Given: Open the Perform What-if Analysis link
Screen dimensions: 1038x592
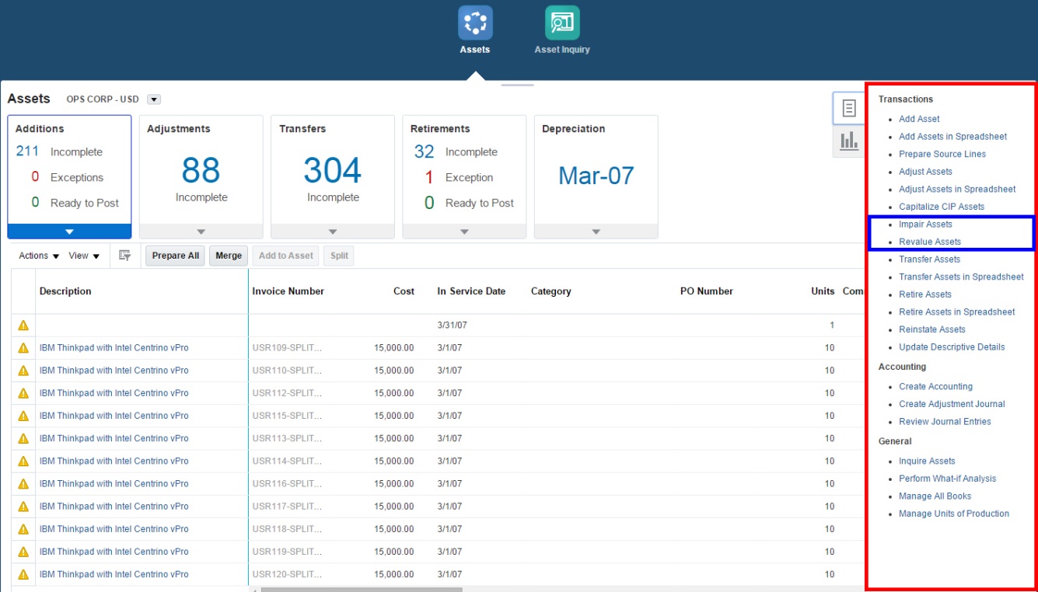Looking at the screenshot, I should tap(947, 479).
